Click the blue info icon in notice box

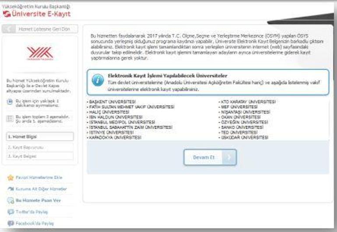97,81
